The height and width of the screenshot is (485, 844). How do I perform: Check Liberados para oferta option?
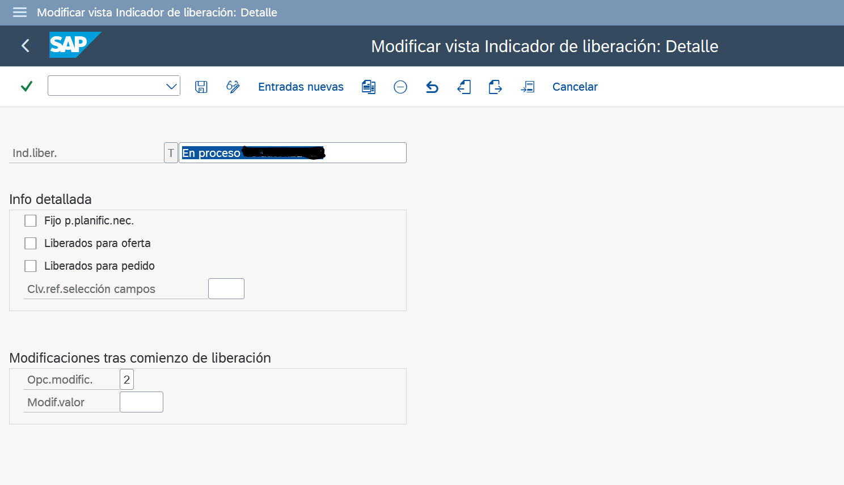[x=31, y=243]
